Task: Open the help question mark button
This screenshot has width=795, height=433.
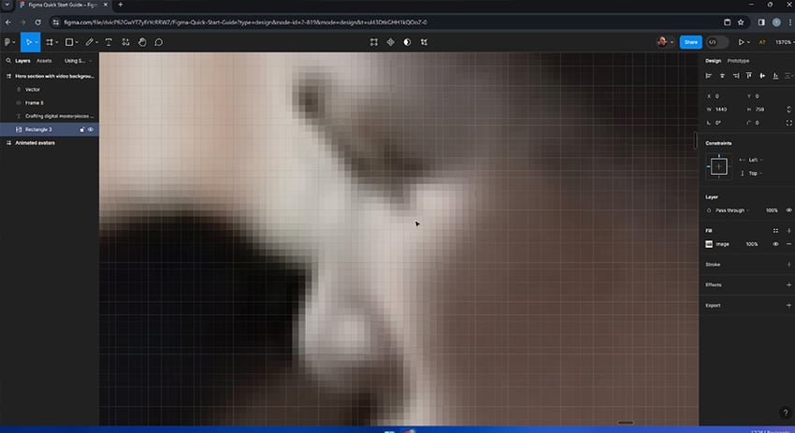Action: click(x=785, y=412)
